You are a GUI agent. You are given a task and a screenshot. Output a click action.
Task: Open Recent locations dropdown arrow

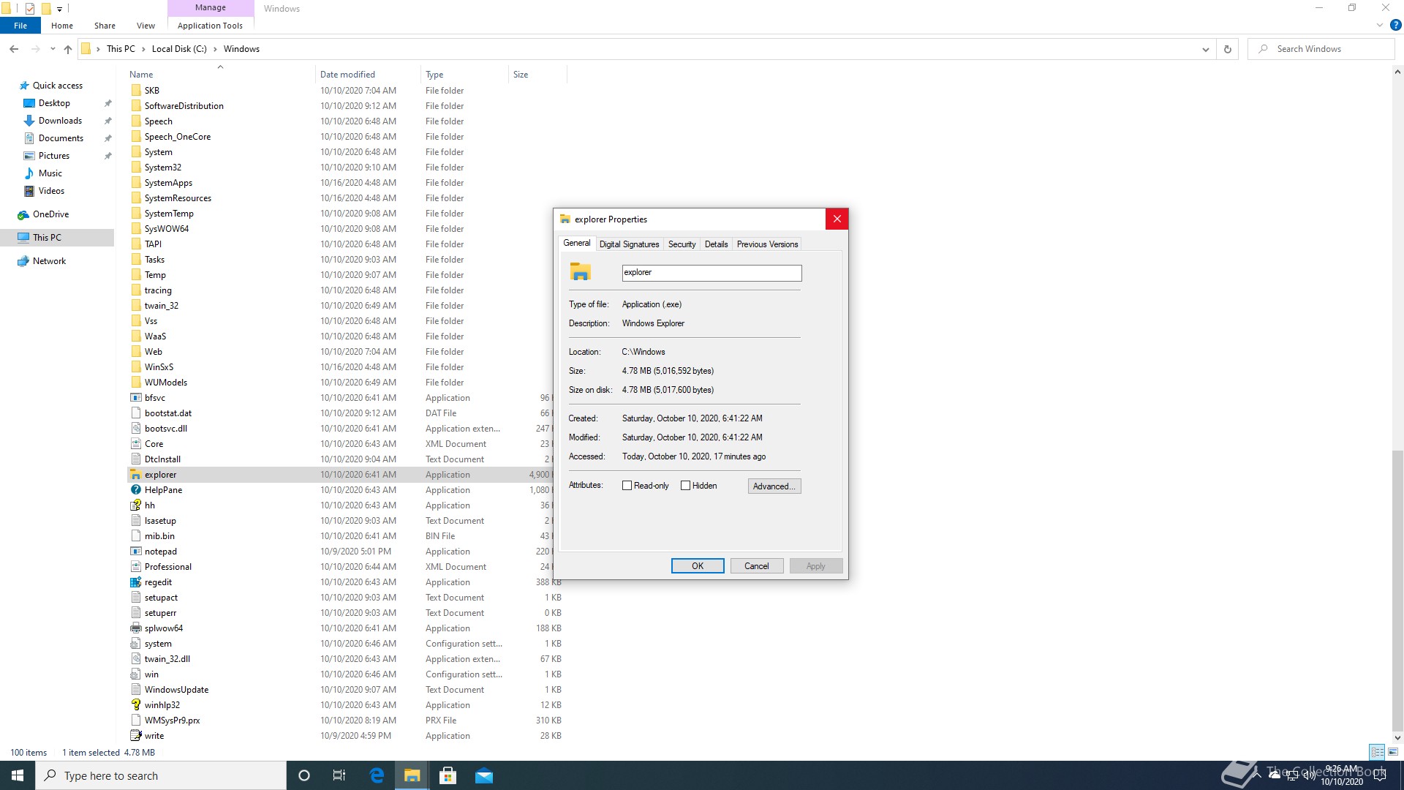[53, 49]
